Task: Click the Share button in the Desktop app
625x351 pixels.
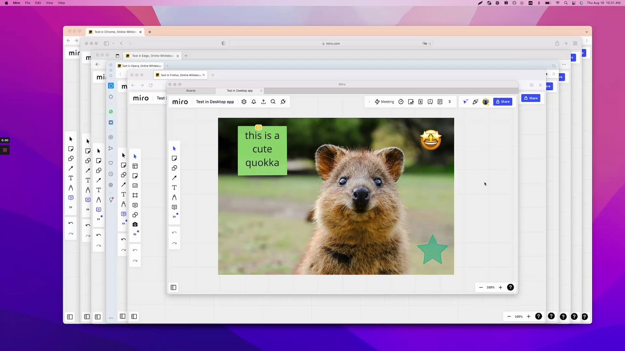Action: pos(503,102)
